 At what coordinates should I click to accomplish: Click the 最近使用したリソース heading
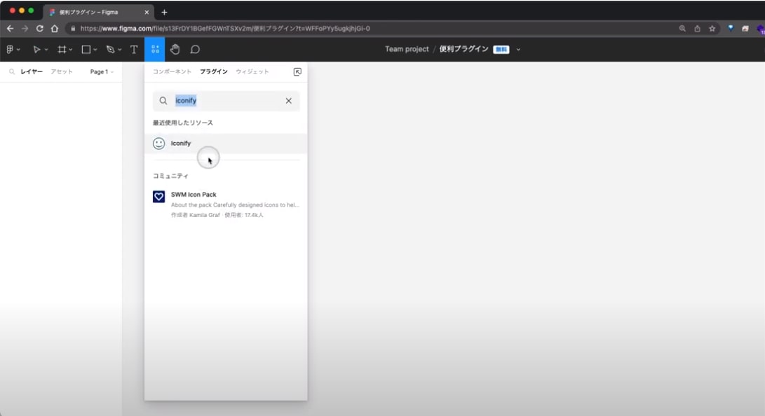pyautogui.click(x=183, y=123)
